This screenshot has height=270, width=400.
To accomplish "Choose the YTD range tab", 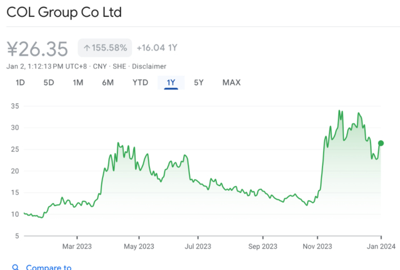I will (140, 83).
